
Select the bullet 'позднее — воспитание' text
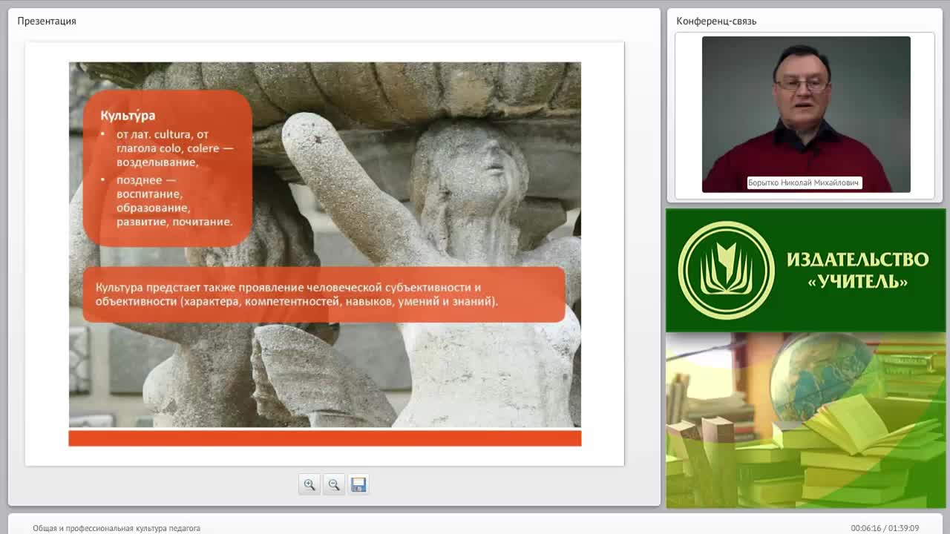[174, 201]
